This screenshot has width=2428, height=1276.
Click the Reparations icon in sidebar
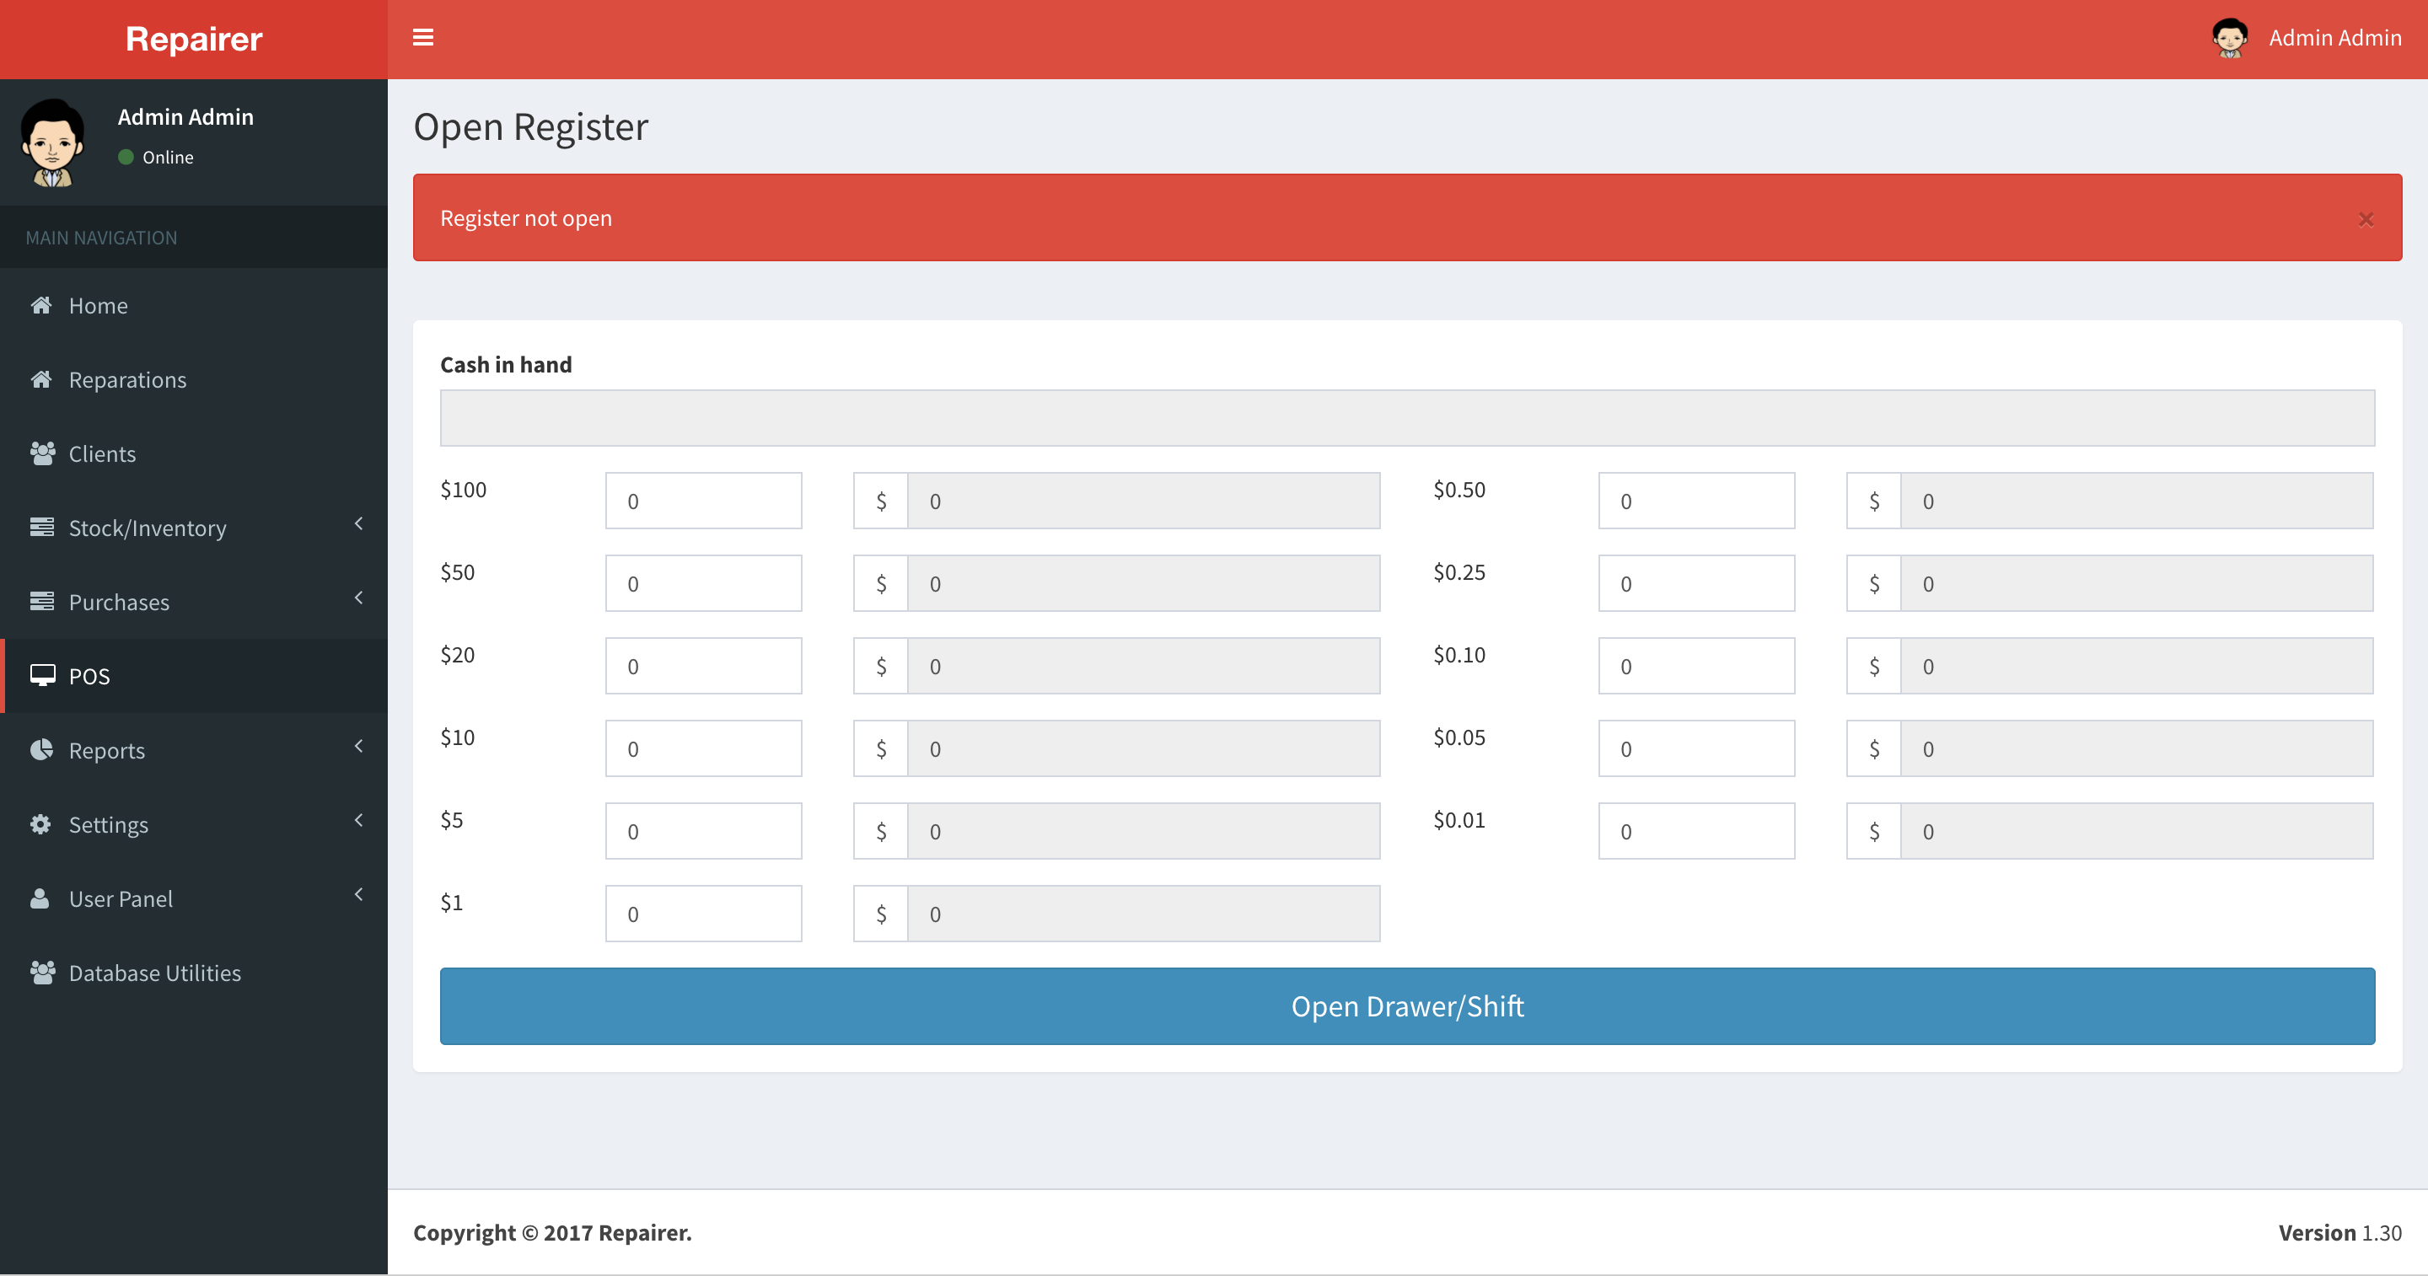[40, 380]
